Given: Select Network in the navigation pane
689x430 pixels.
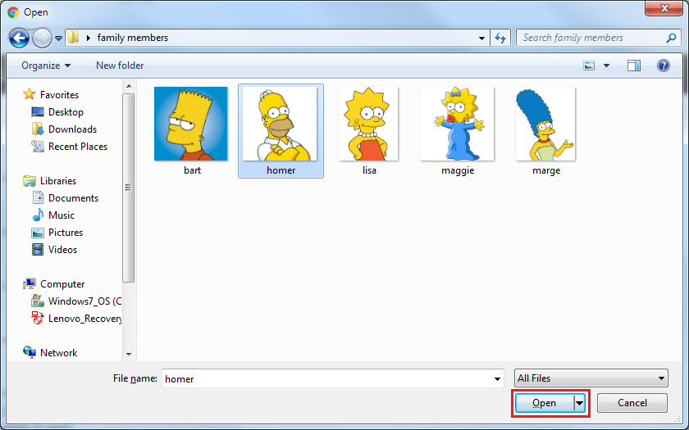Looking at the screenshot, I should click(x=58, y=352).
